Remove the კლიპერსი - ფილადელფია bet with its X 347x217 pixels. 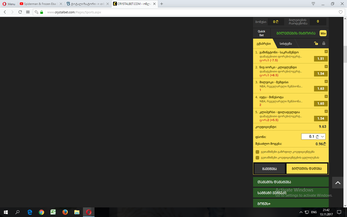326,111
